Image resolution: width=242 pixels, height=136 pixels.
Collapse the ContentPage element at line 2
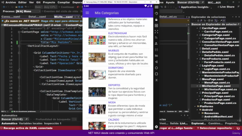coord(19,32)
